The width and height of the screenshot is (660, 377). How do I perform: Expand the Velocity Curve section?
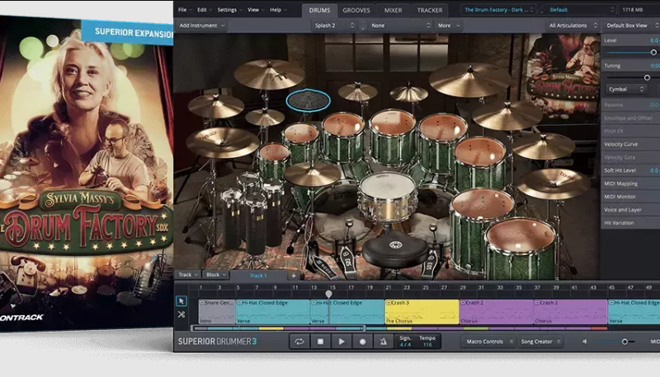(630, 144)
